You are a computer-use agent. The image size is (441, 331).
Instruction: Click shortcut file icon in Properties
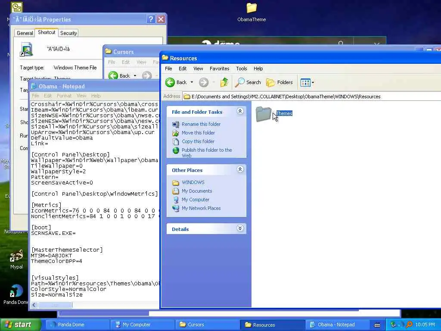(x=26, y=49)
